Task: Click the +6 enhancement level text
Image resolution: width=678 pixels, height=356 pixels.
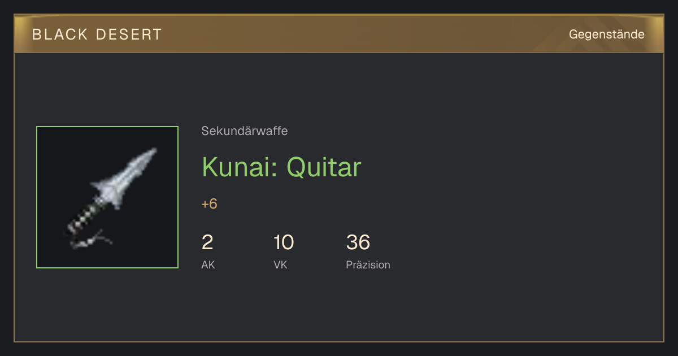Action: 209,204
